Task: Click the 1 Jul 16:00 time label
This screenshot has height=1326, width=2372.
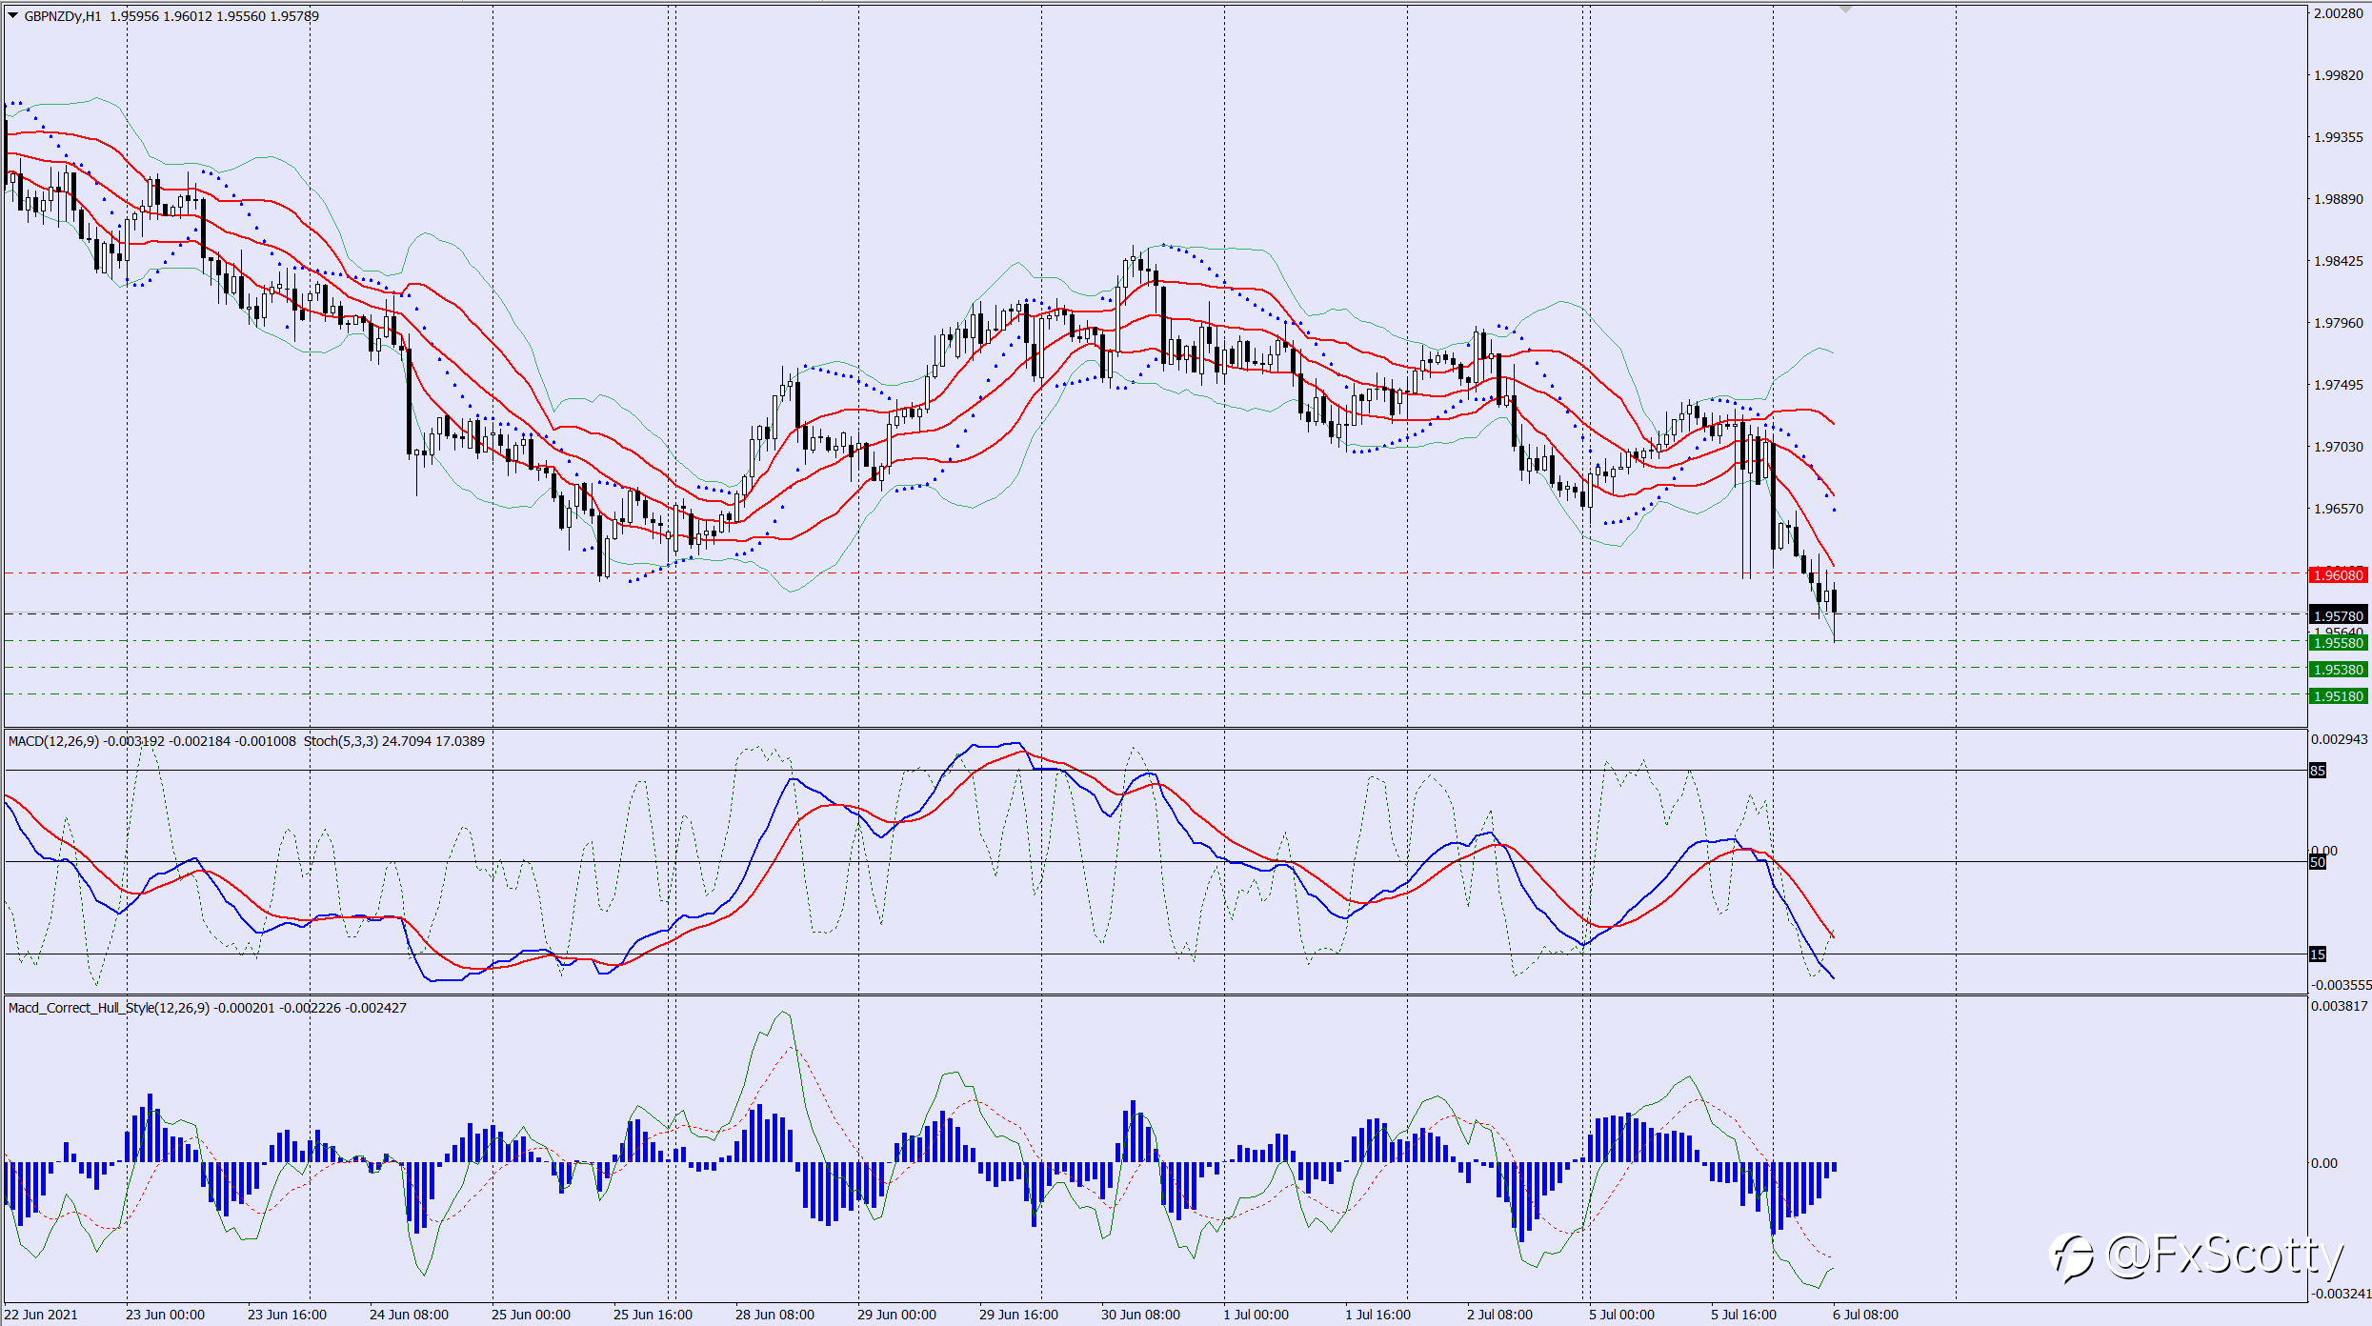Action: tap(1377, 1315)
